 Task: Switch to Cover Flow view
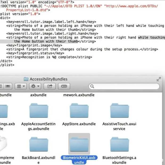point(8,86)
